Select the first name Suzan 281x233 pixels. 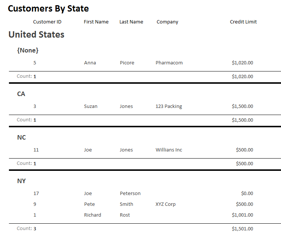[x=91, y=106]
